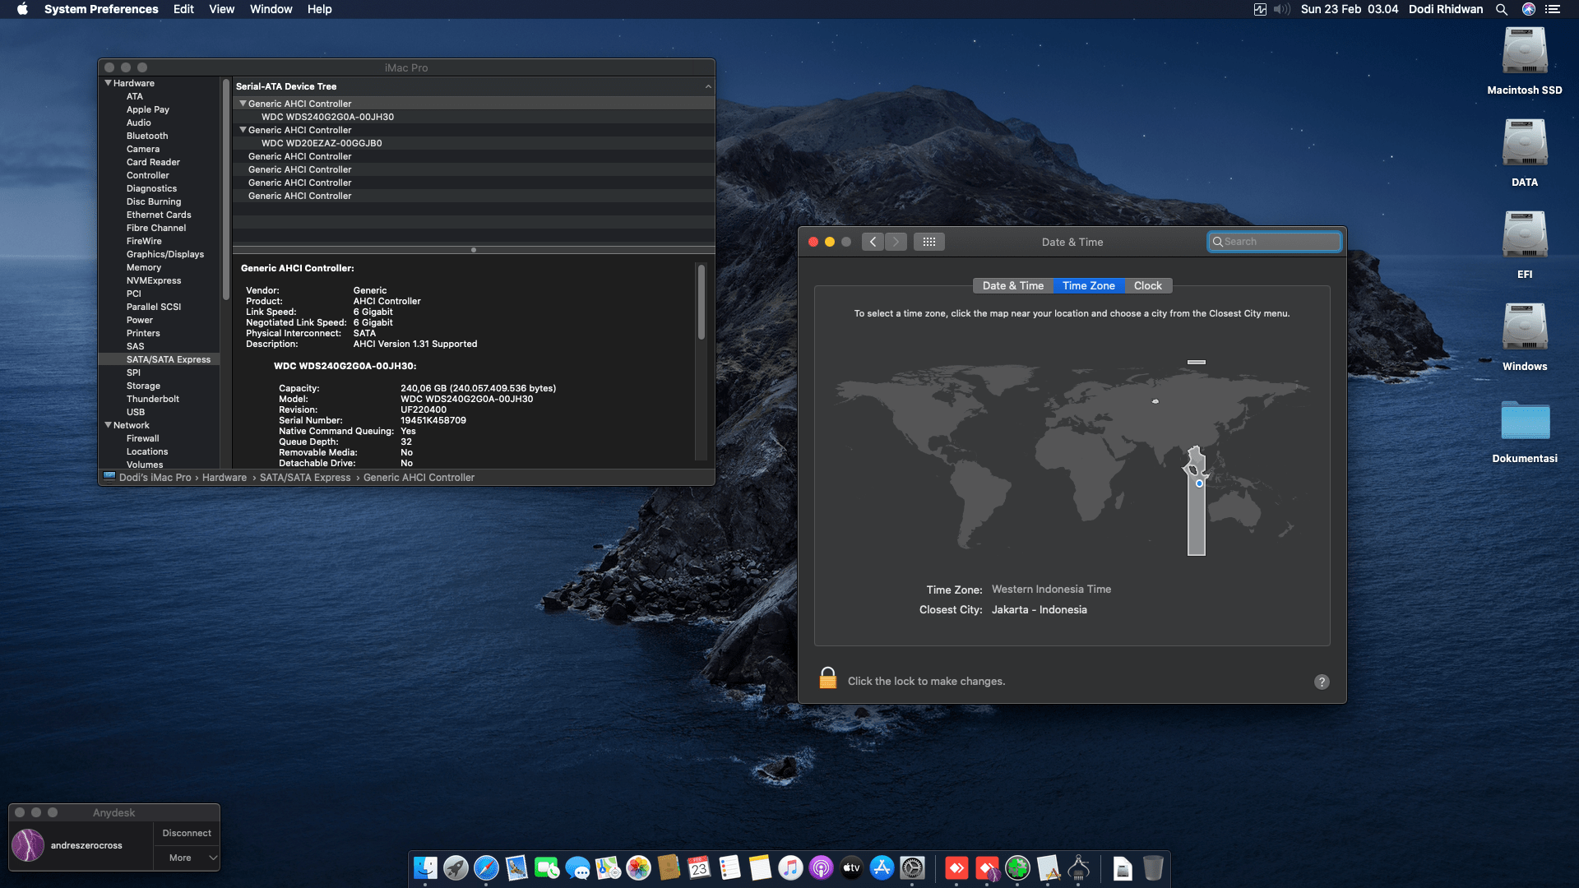Select the Time Zone tab
The height and width of the screenshot is (888, 1579).
click(1089, 286)
